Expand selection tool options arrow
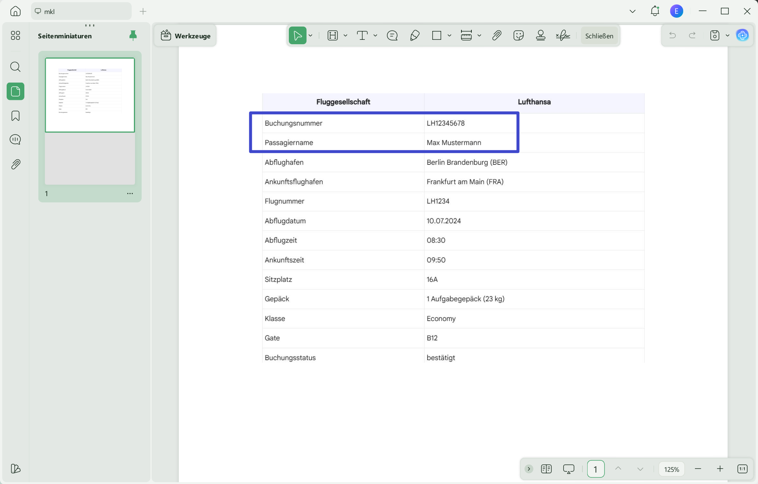Image resolution: width=758 pixels, height=484 pixels. pyautogui.click(x=311, y=35)
